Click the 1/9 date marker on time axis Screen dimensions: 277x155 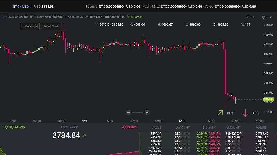tap(84, 121)
